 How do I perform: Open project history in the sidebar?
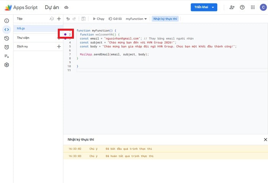7,38
